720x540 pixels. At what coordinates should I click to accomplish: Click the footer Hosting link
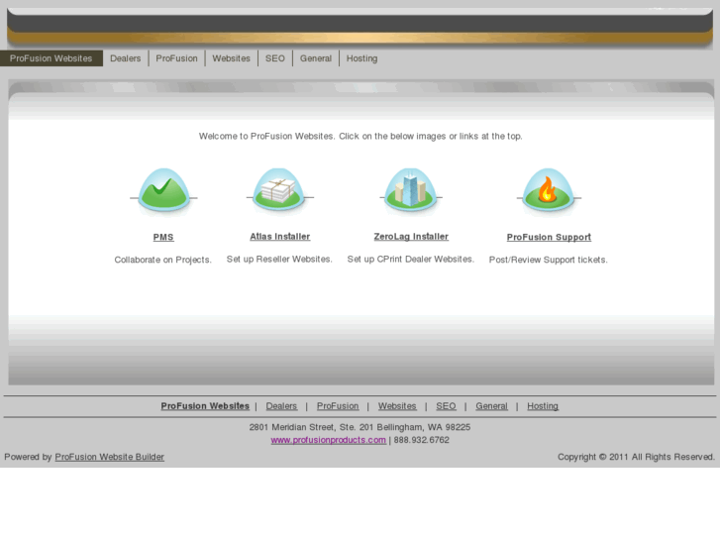[x=543, y=406]
